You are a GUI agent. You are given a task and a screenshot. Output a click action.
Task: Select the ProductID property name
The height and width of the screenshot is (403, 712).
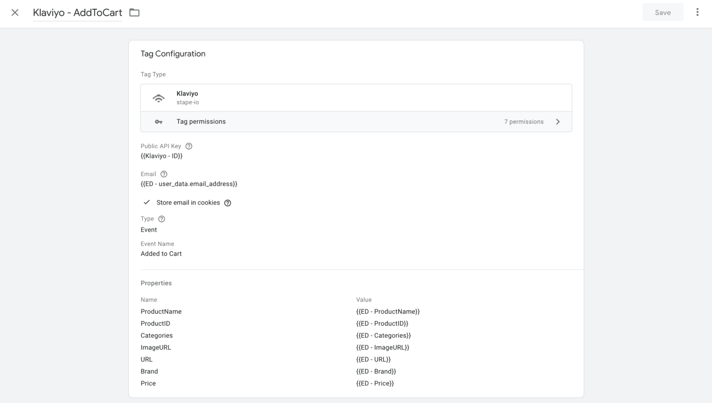pyautogui.click(x=155, y=324)
